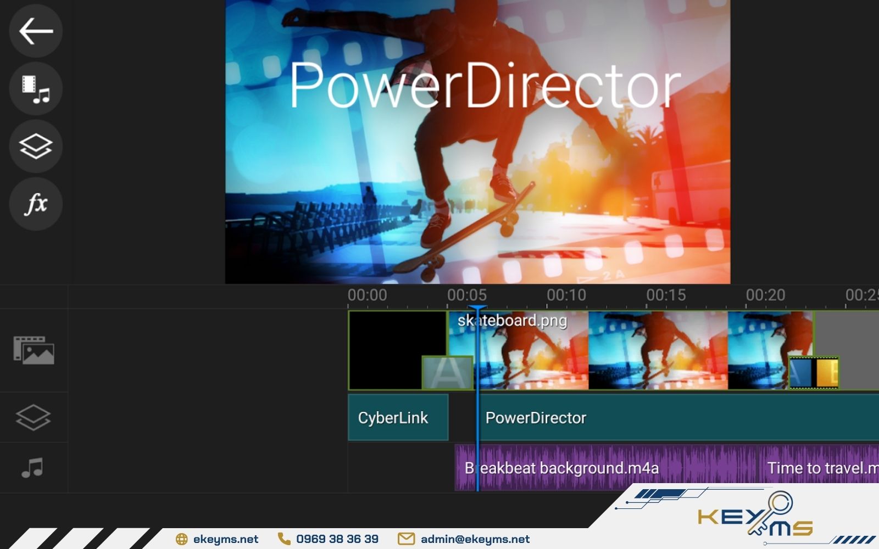Tap the title transition A icon on first clip
Screen dimensions: 879x549
point(447,373)
